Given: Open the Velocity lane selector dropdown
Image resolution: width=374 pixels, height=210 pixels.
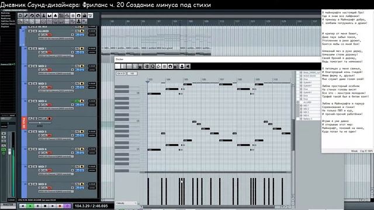Looking at the screenshot, I should [x=126, y=204].
